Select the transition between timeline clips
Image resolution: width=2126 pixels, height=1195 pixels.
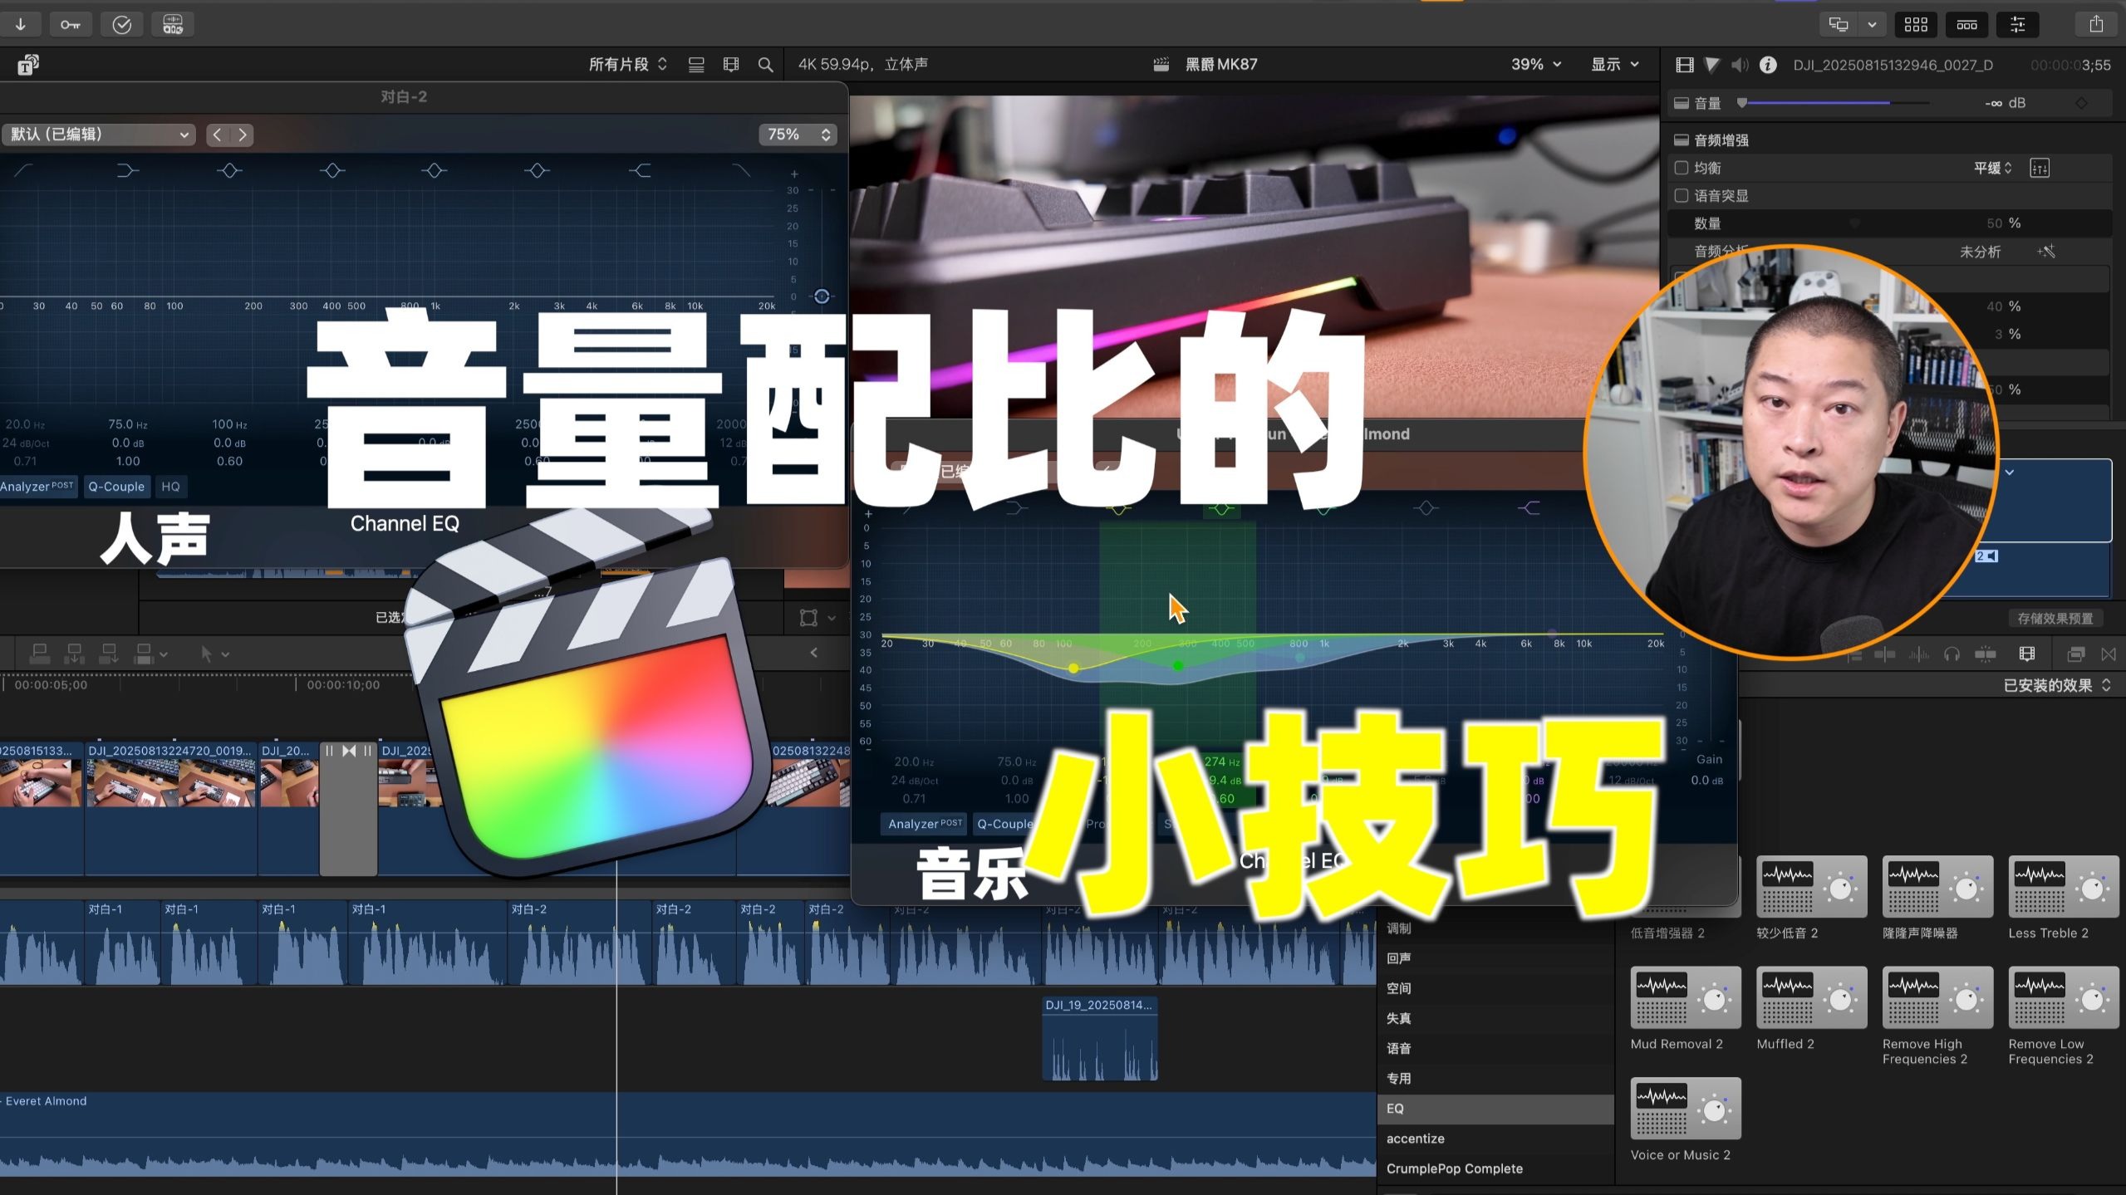click(349, 809)
